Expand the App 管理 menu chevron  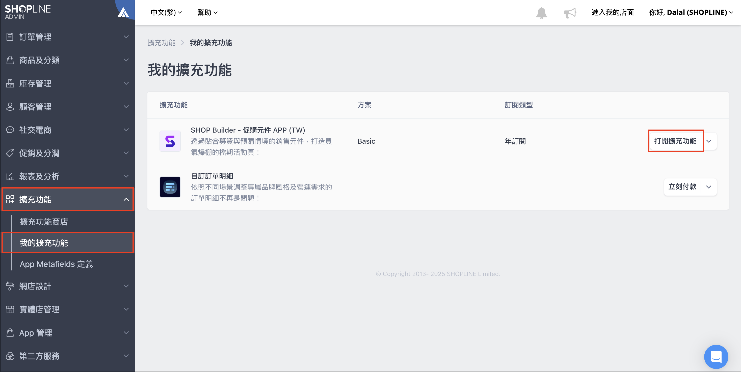pyautogui.click(x=126, y=333)
